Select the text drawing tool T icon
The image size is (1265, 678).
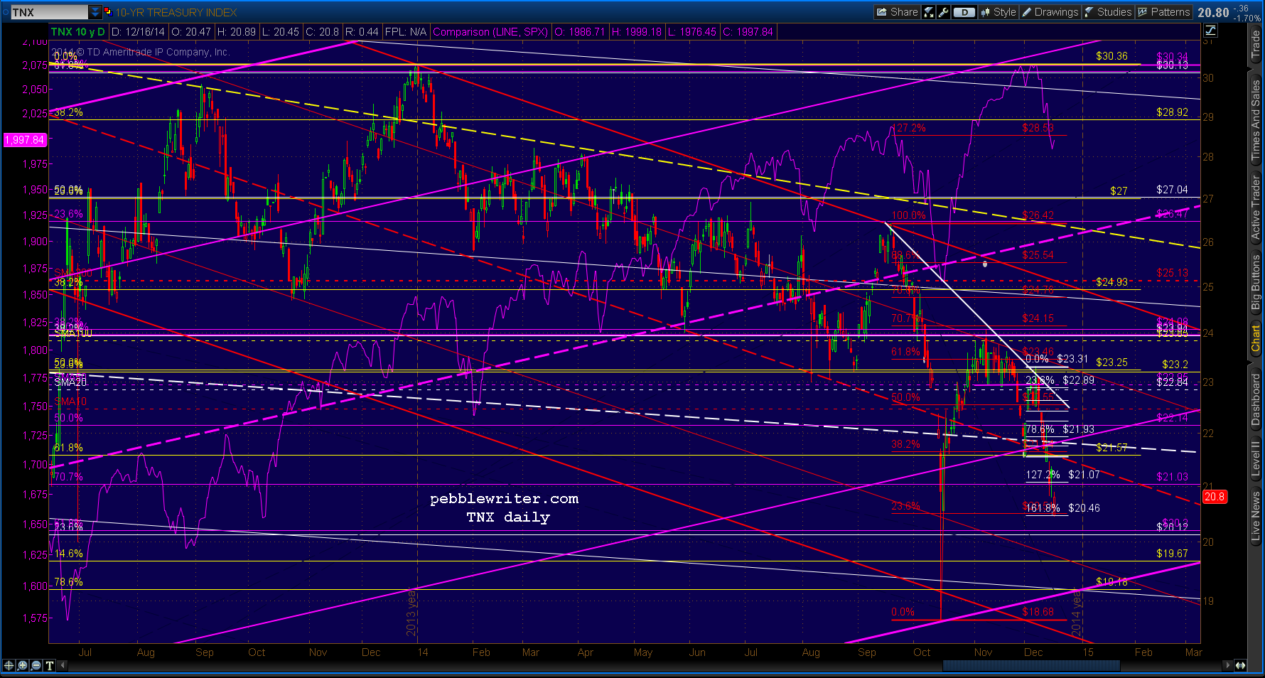pyautogui.click(x=50, y=665)
